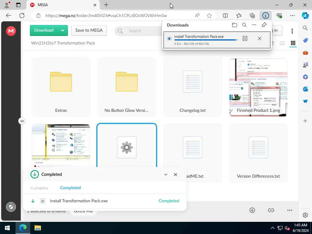
Task: Add item to Edge sidebar plus
Action: coord(305,121)
